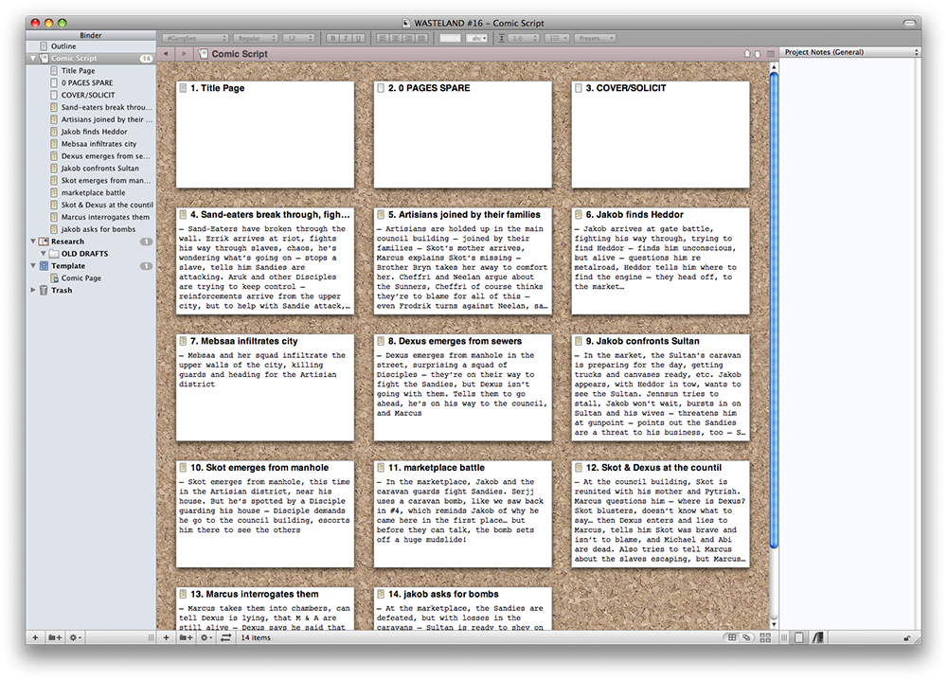Image resolution: width=947 pixels, height=680 pixels.
Task: Go back with the left navigation arrow
Action: pos(167,55)
